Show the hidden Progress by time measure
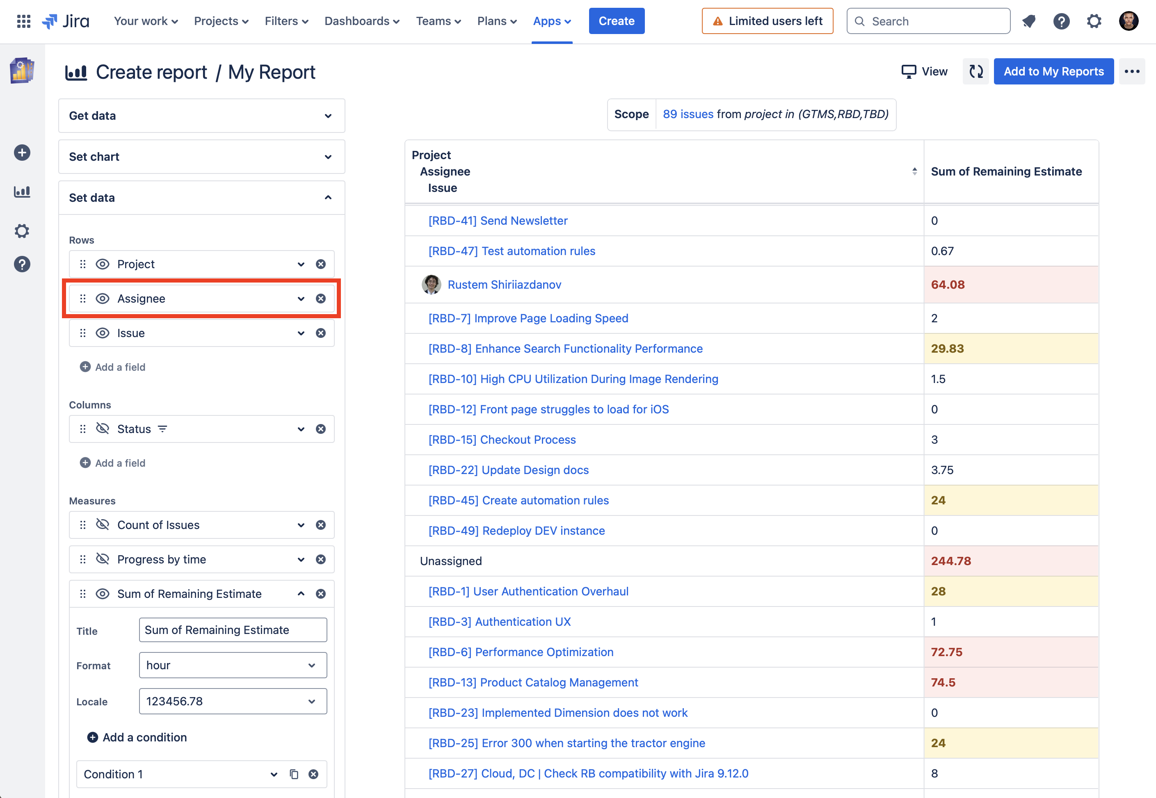 (103, 559)
